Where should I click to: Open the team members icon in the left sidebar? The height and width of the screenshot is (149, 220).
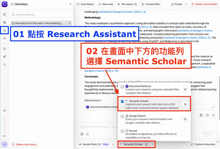pyautogui.click(x=5, y=49)
